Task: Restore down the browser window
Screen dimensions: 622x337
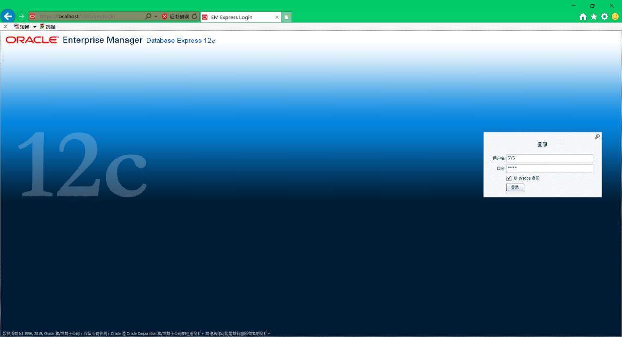Action: coord(592,6)
